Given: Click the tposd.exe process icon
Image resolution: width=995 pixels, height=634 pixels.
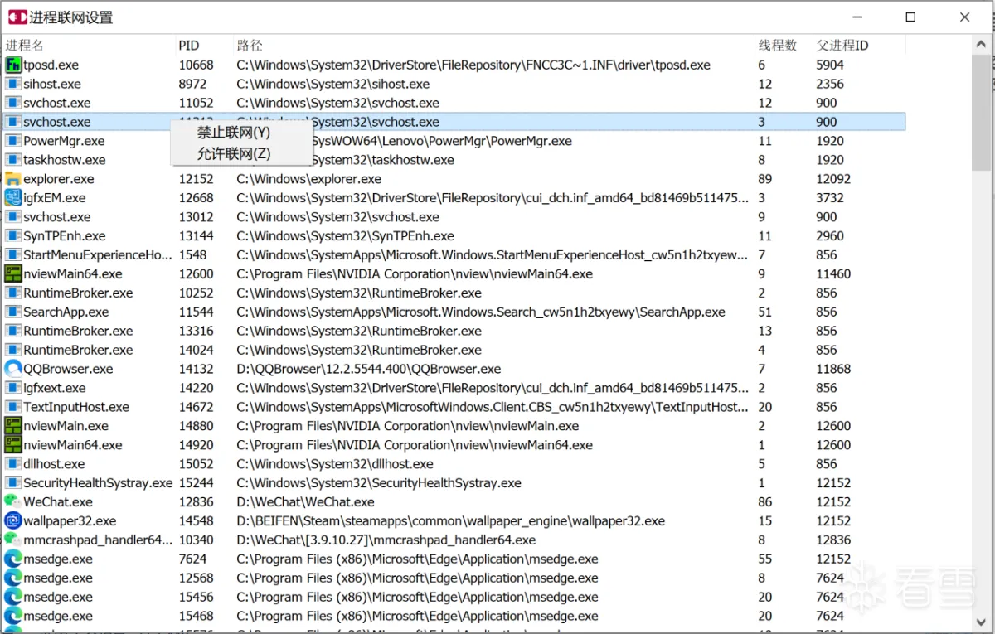Looking at the screenshot, I should [13, 65].
